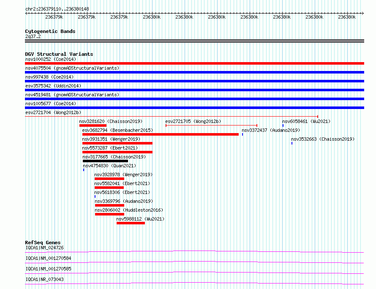Image resolution: width=376 pixels, height=289 pixels.
Task: Open the IQCA1|NM_001270584 transcript label
Action: click(49, 258)
